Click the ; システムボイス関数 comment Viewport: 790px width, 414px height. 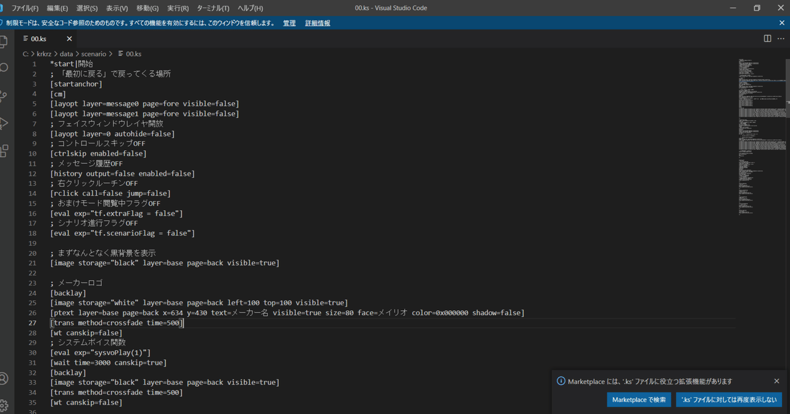(x=88, y=342)
